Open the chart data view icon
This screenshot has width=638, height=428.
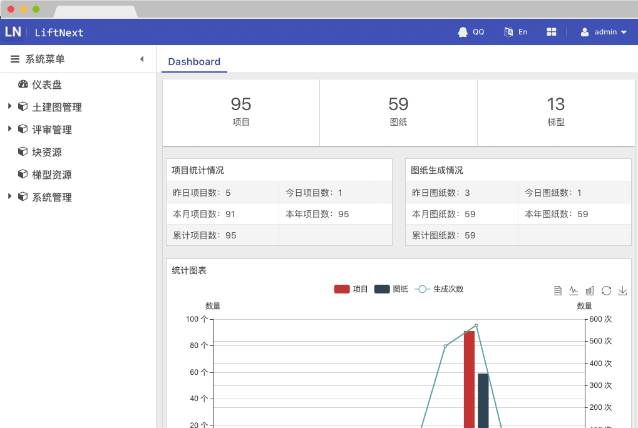point(558,290)
